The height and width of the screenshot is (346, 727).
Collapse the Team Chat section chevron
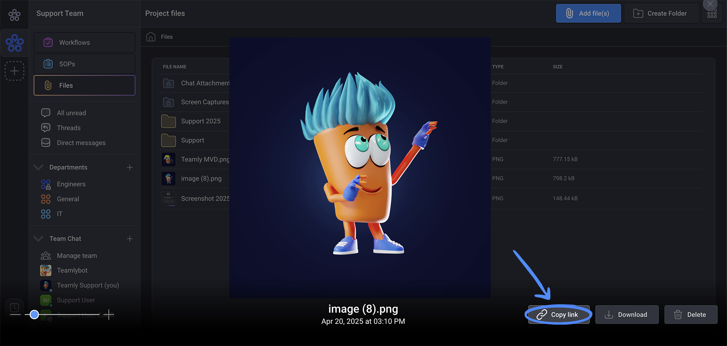point(38,239)
